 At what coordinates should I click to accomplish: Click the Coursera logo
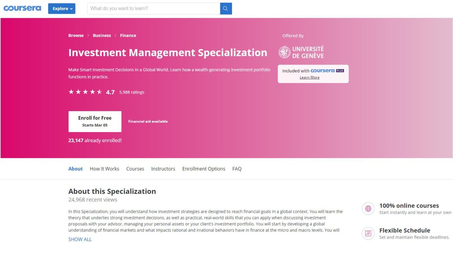pos(22,8)
